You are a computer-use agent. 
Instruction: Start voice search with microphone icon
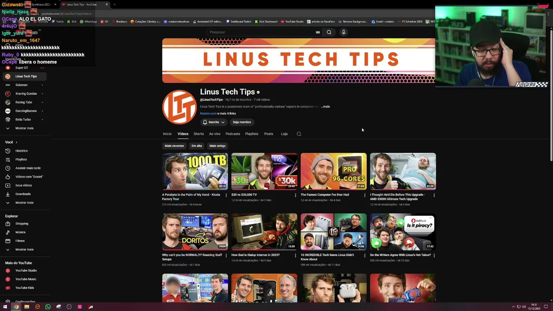tap(343, 32)
